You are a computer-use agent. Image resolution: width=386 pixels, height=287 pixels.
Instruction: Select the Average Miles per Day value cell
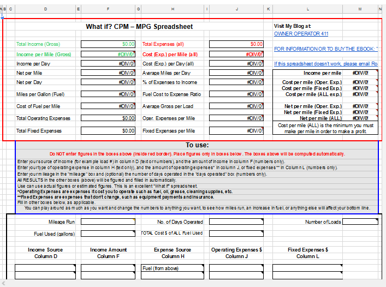coord(236,73)
